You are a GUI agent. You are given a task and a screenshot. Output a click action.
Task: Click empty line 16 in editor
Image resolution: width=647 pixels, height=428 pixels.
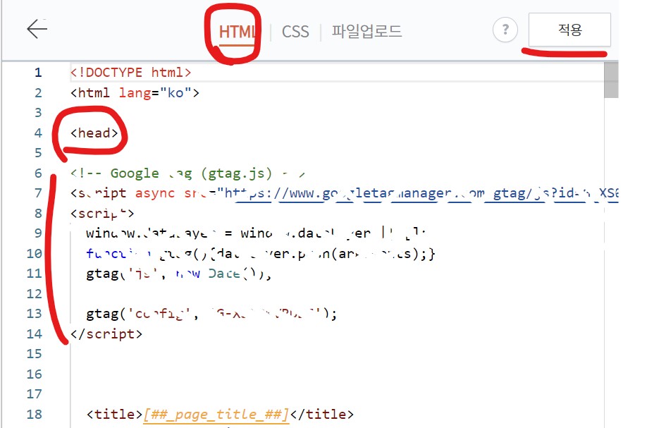(x=337, y=374)
